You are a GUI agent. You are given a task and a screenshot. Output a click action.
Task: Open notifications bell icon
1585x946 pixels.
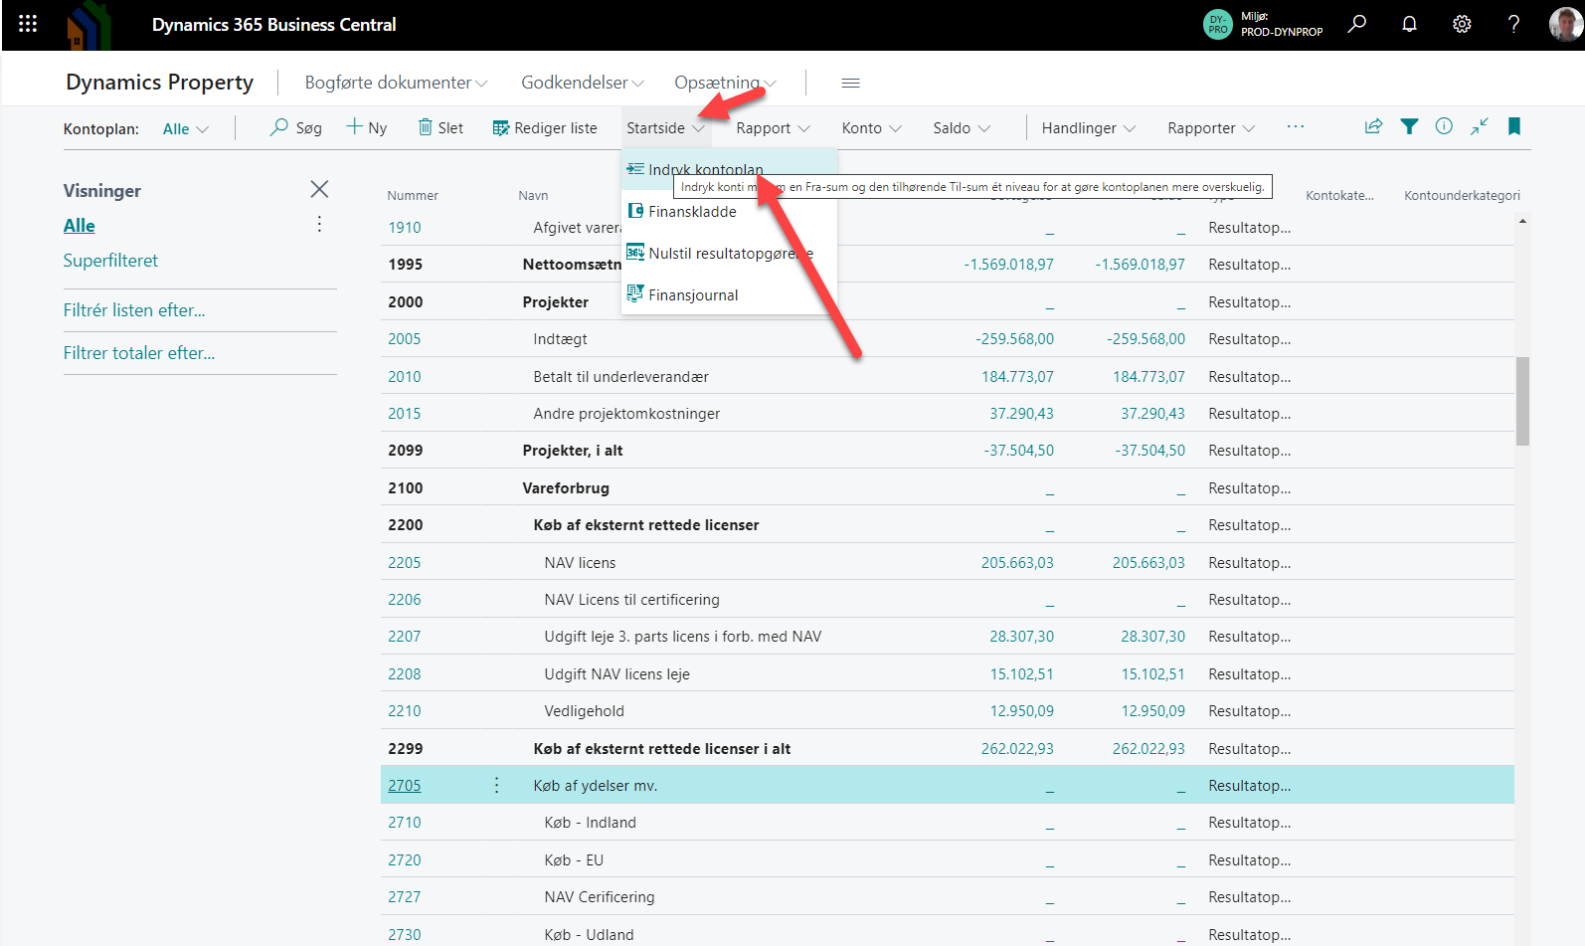pyautogui.click(x=1409, y=24)
